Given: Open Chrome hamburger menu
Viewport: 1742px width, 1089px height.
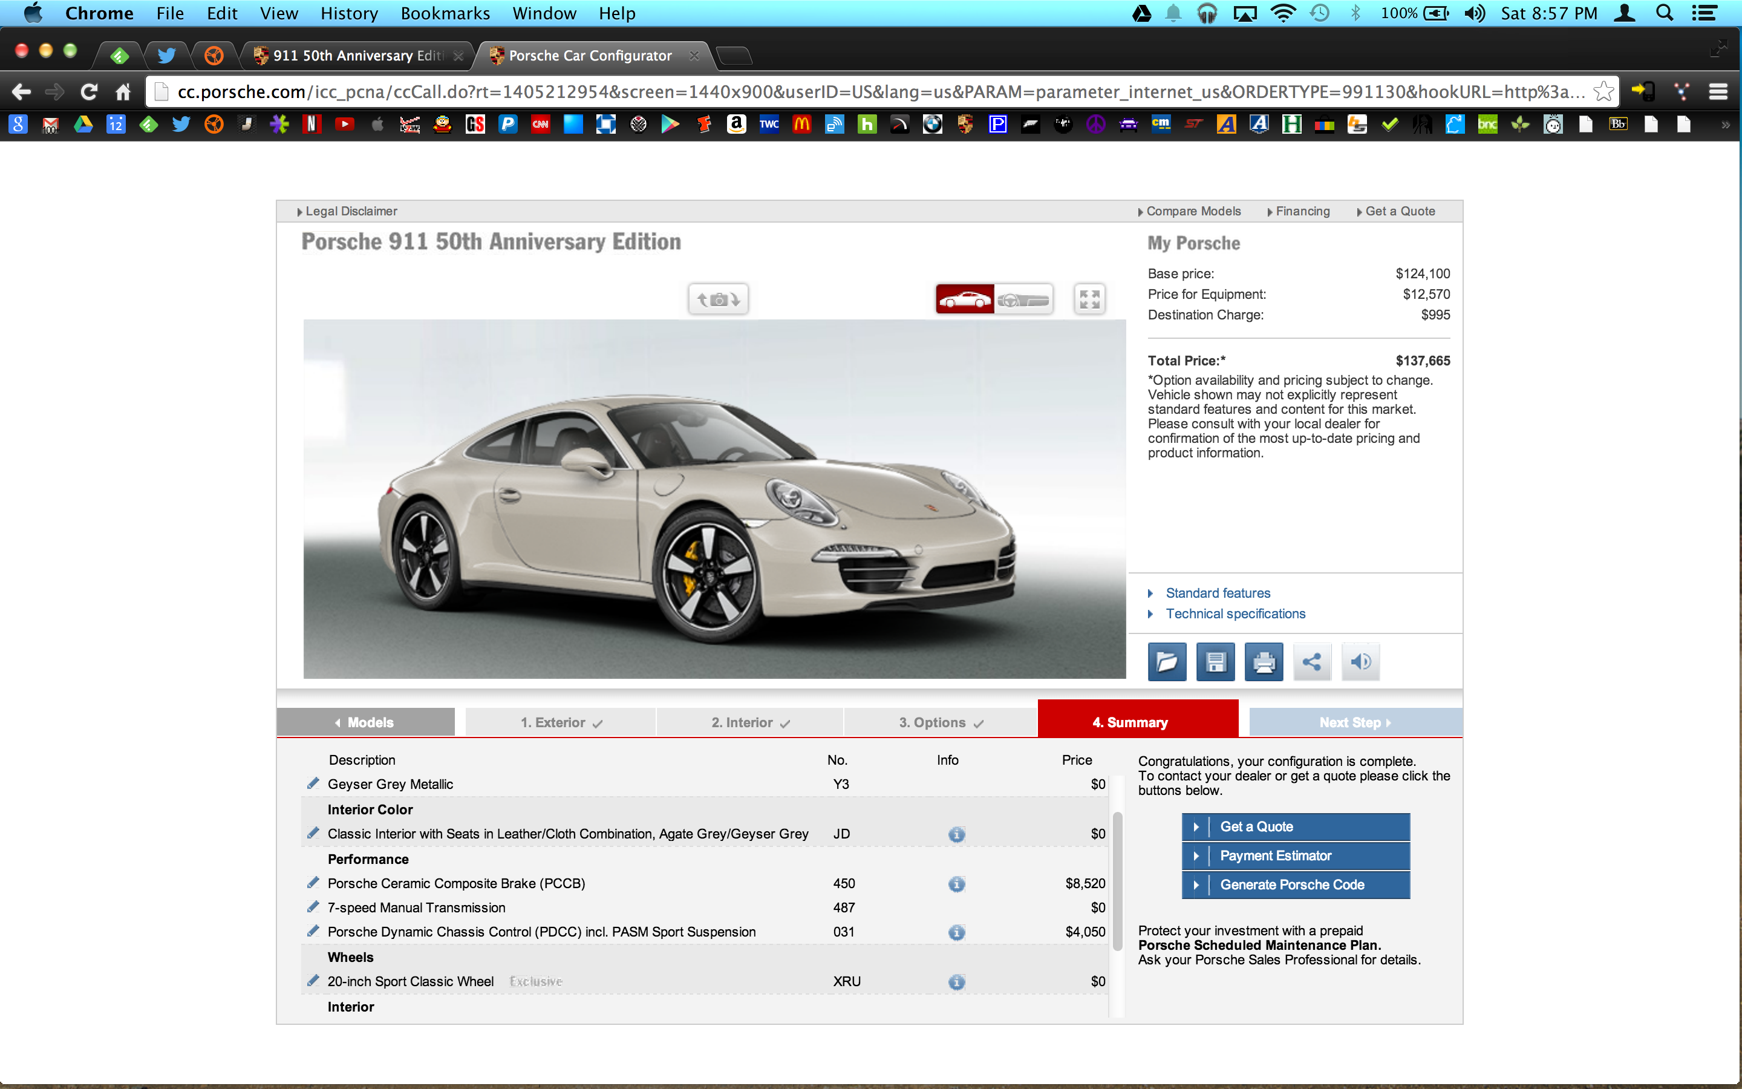Looking at the screenshot, I should pos(1718,91).
